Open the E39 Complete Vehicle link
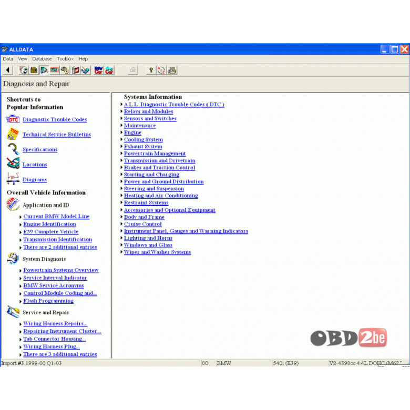410x410 pixels. pyautogui.click(x=51, y=232)
